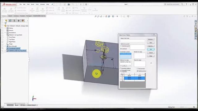Click the Zoom to Fit magnifier icon

click(x=96, y=16)
